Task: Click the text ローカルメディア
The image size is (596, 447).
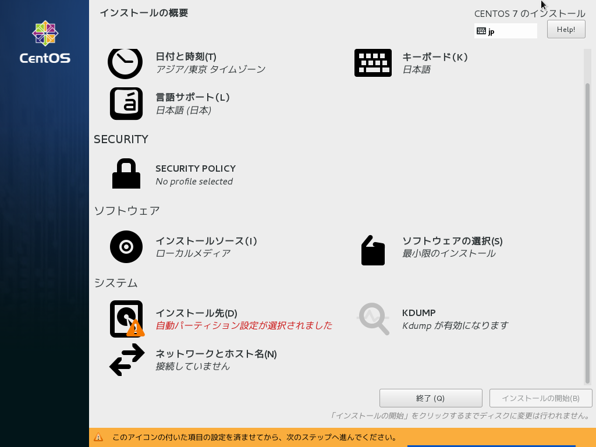Action: coord(193,253)
